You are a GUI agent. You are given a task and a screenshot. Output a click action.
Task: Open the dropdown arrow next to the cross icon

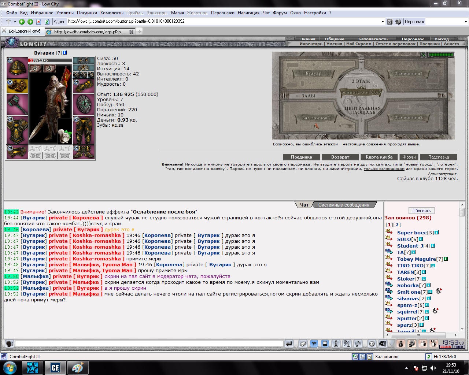[15, 22]
